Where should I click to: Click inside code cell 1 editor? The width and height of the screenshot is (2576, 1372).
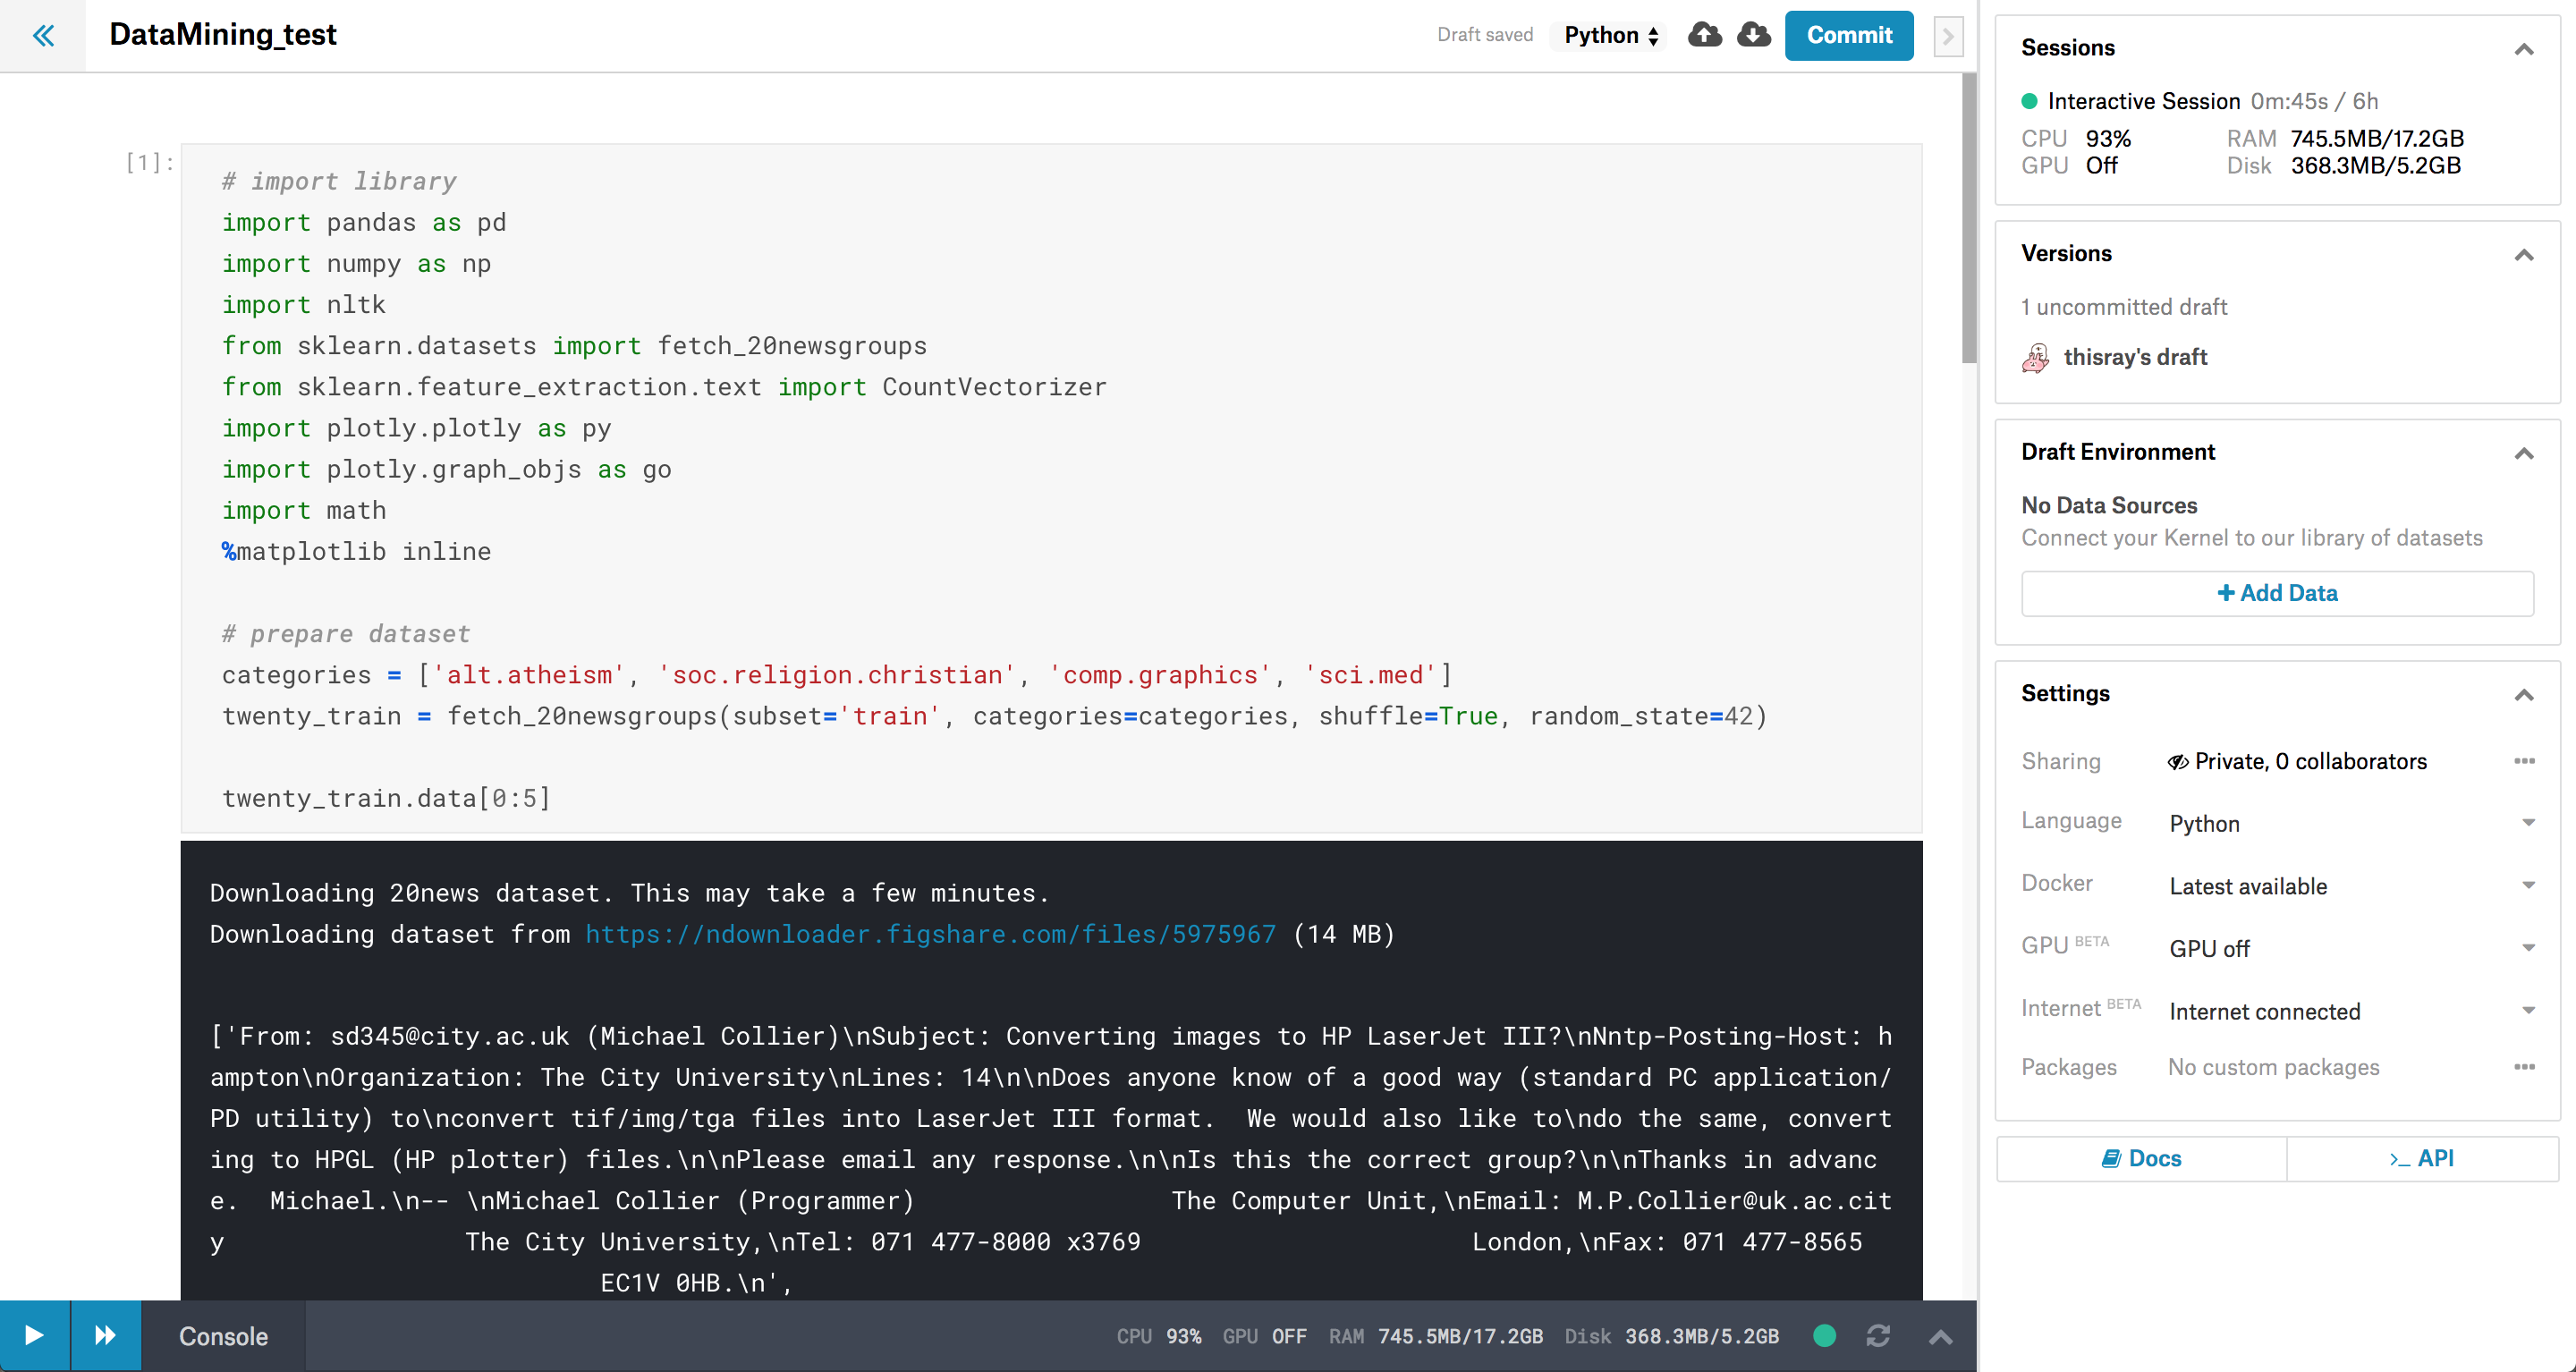[x=1051, y=488]
